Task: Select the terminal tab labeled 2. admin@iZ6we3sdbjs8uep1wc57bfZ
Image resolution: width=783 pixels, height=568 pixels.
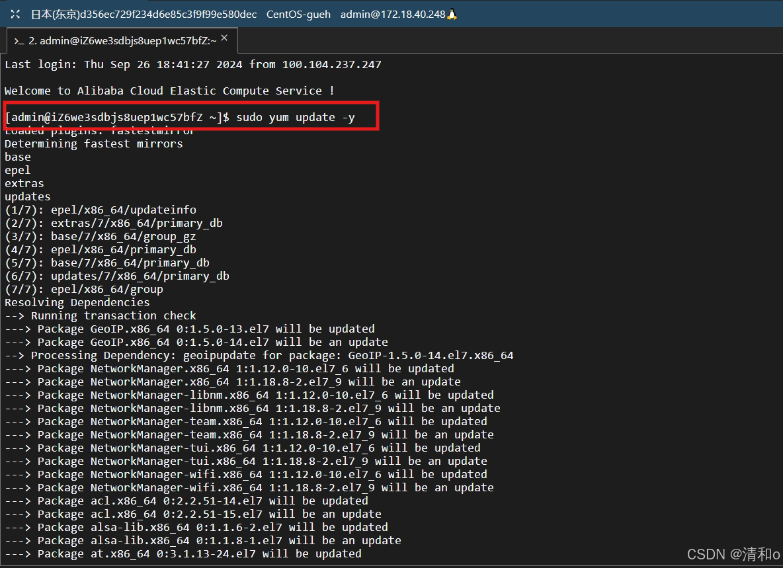Action: coord(122,40)
